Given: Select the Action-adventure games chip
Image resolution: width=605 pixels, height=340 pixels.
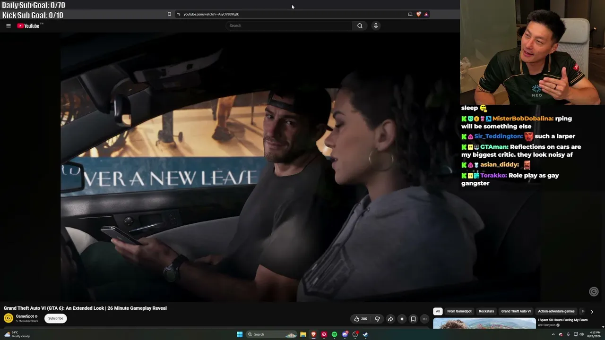Looking at the screenshot, I should [556, 311].
